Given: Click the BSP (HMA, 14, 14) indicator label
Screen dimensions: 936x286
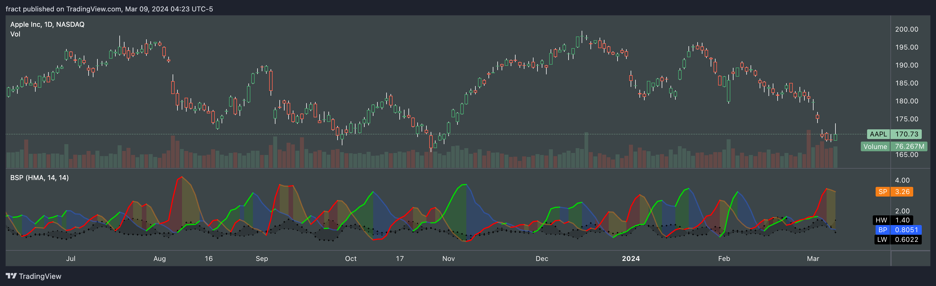Looking at the screenshot, I should 39,178.
